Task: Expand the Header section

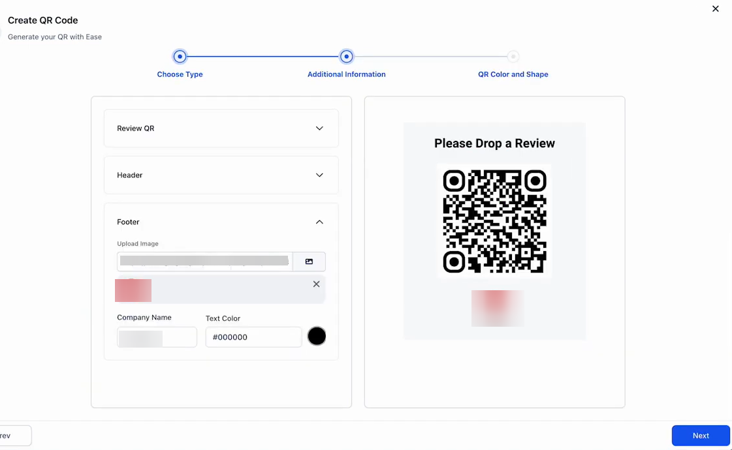Action: [221, 175]
